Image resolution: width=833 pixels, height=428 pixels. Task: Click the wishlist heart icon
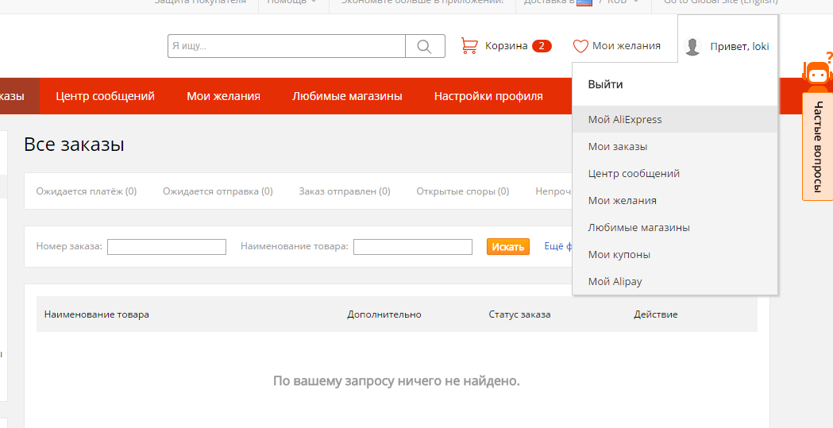[580, 46]
